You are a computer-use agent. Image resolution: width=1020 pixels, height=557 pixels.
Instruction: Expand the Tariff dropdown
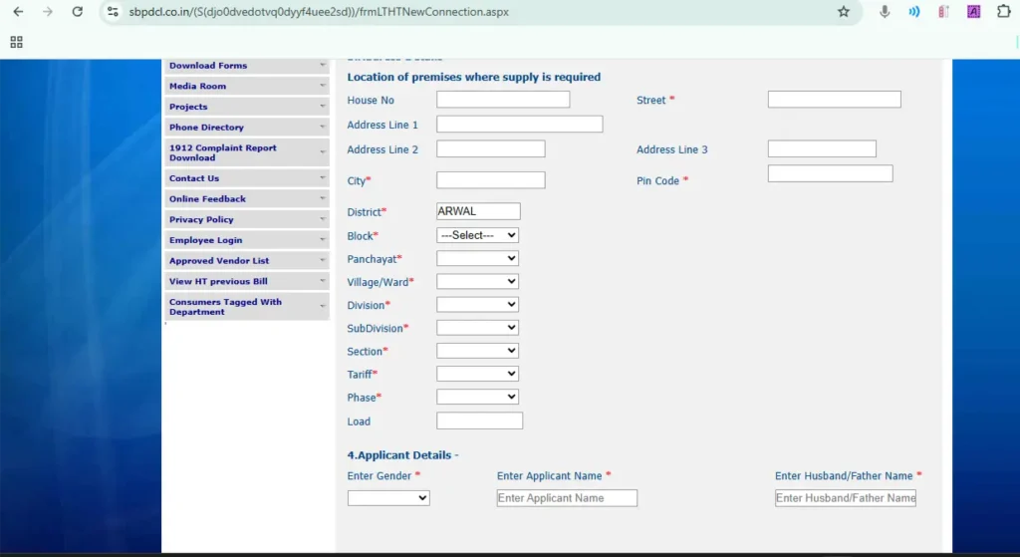tap(478, 374)
